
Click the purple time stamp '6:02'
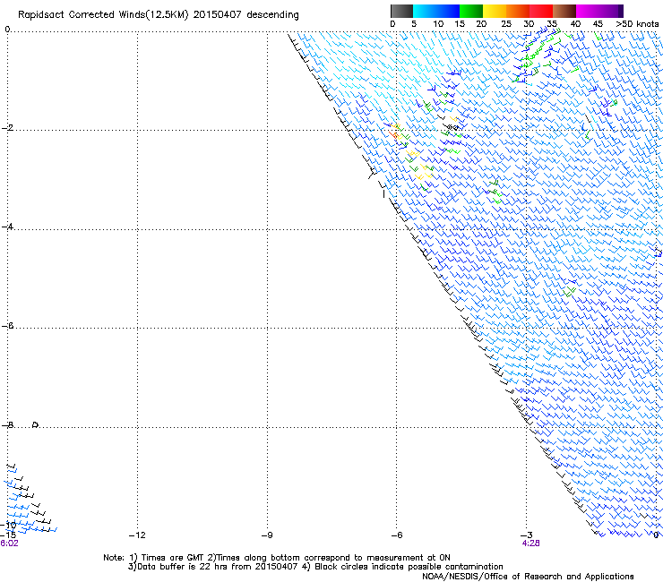click(x=9, y=543)
